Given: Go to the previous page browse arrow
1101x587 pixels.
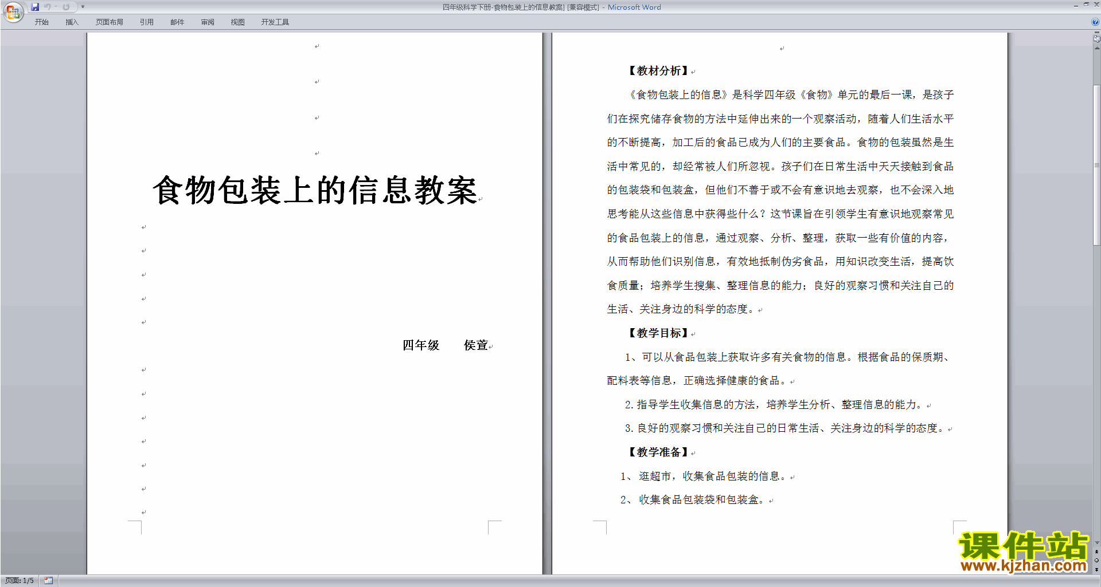Looking at the screenshot, I should click(x=1096, y=552).
